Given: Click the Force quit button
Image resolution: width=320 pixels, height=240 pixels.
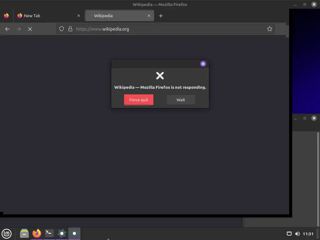Looking at the screenshot, I should (138, 100).
